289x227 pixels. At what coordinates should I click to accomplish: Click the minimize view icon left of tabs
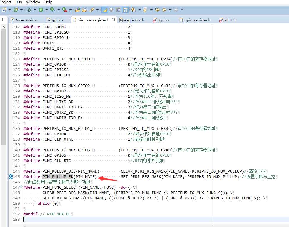coord(1,20)
